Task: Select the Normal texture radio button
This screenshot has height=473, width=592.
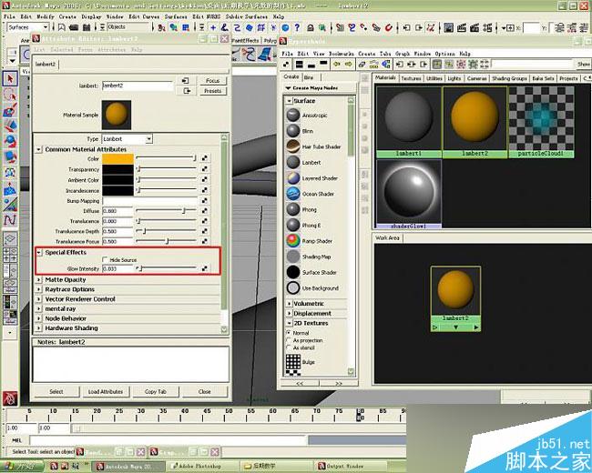Action: 289,333
